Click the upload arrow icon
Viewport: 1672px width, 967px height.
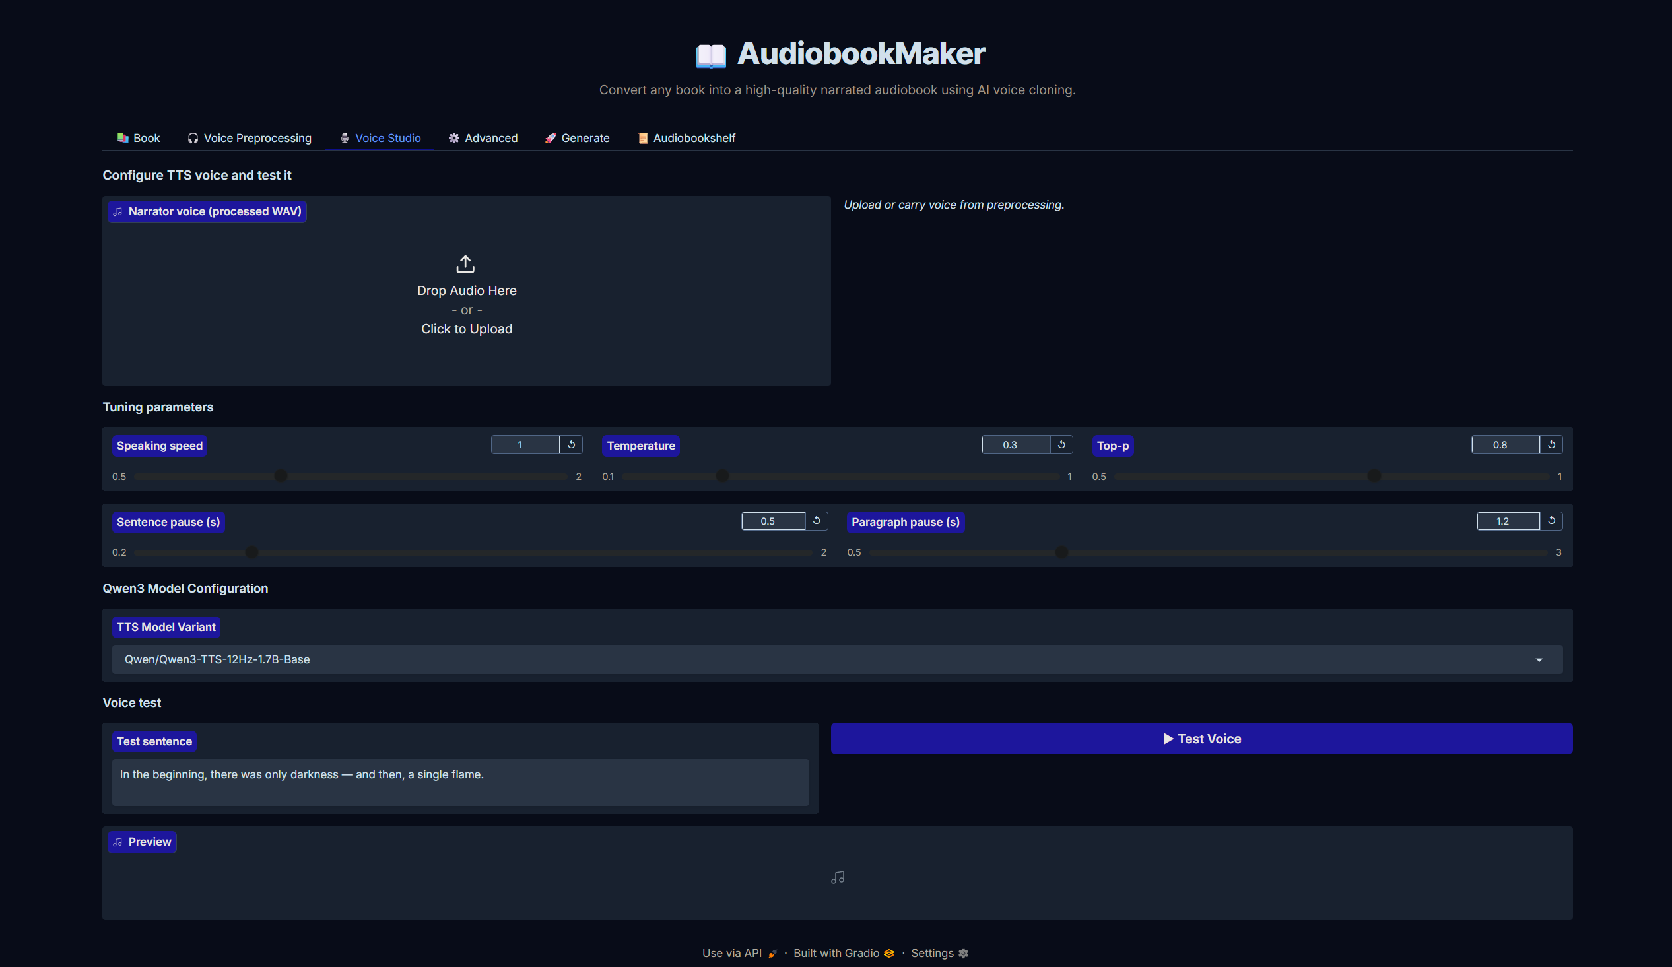click(x=466, y=264)
